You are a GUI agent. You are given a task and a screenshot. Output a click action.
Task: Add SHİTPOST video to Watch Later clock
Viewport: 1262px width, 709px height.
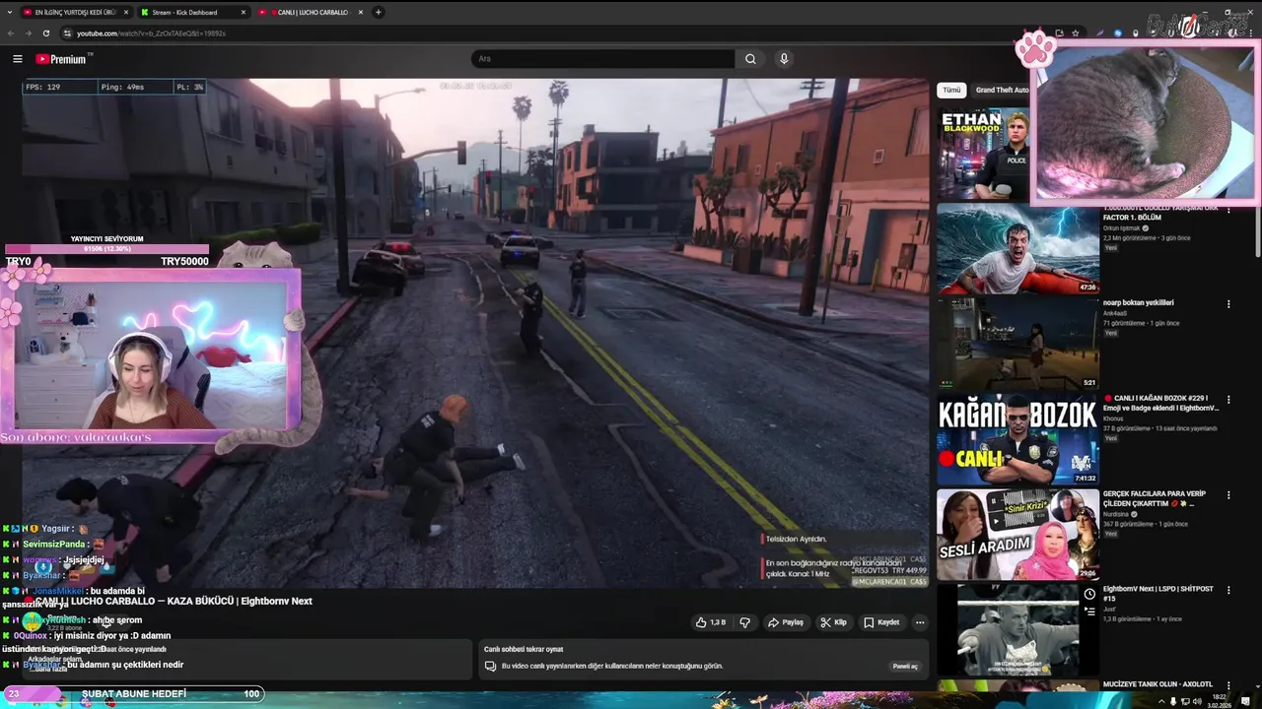point(1089,595)
